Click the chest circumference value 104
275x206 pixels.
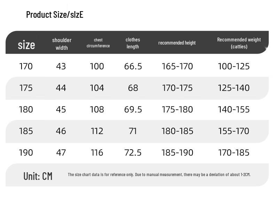point(97,88)
